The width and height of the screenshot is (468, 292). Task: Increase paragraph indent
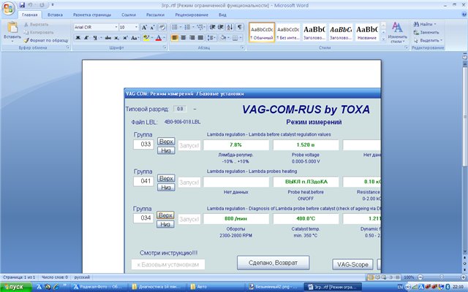click(x=221, y=28)
